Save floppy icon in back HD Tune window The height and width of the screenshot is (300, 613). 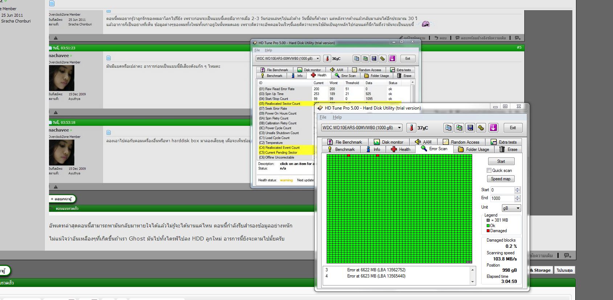coord(374,58)
